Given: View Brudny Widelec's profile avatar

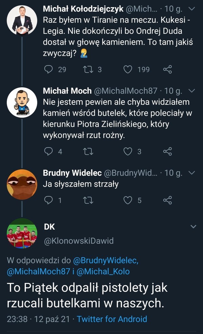Looking at the screenshot, I should pos(22,185).
